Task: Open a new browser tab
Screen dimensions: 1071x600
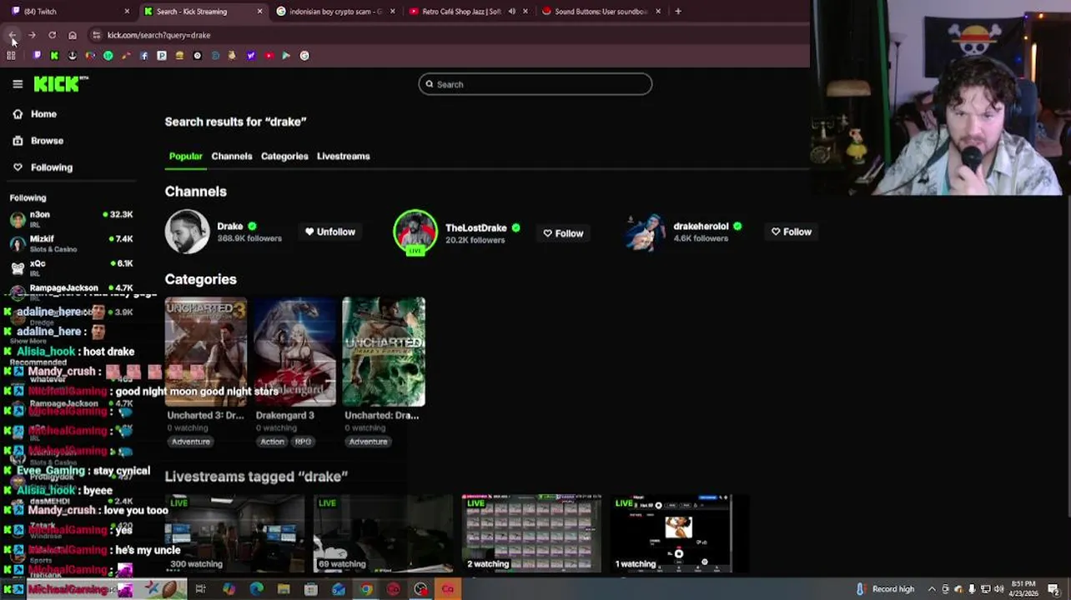Action: [x=678, y=11]
